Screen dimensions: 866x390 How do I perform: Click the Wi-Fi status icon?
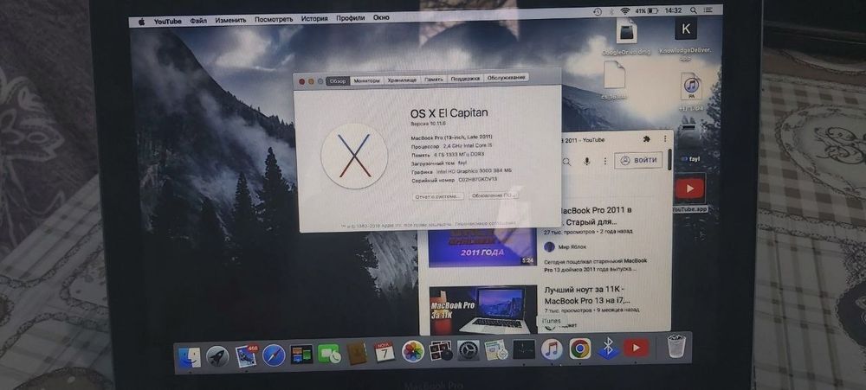[625, 11]
